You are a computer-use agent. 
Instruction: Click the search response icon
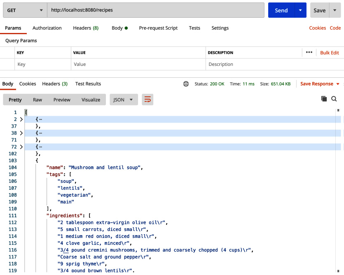[x=334, y=99]
